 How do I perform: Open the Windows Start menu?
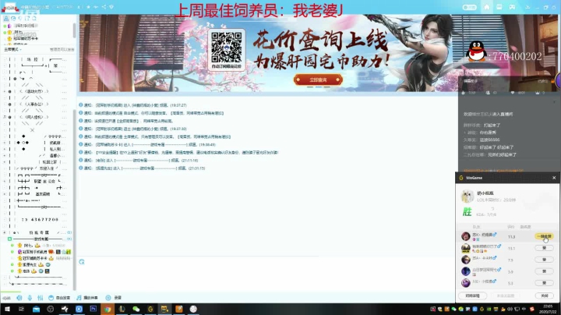7,309
